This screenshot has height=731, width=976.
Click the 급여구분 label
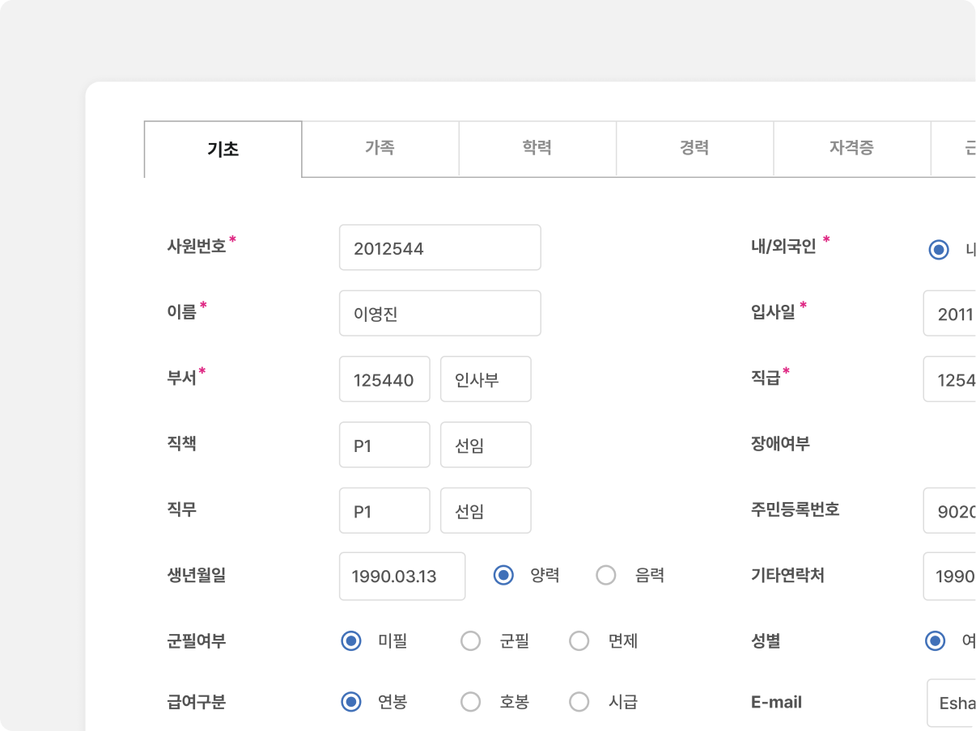(197, 702)
